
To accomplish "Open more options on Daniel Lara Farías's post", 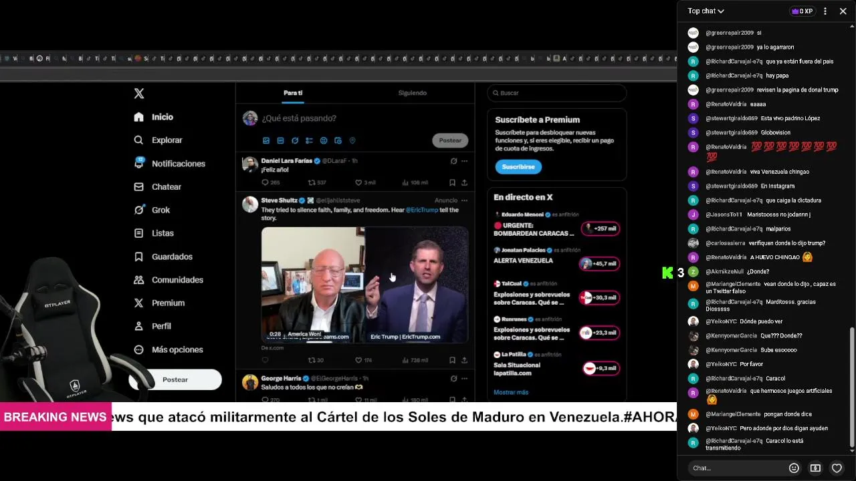I will [464, 161].
